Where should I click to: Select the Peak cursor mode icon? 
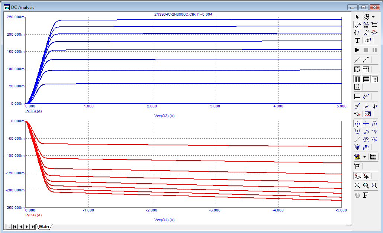pyautogui.click(x=374, y=124)
